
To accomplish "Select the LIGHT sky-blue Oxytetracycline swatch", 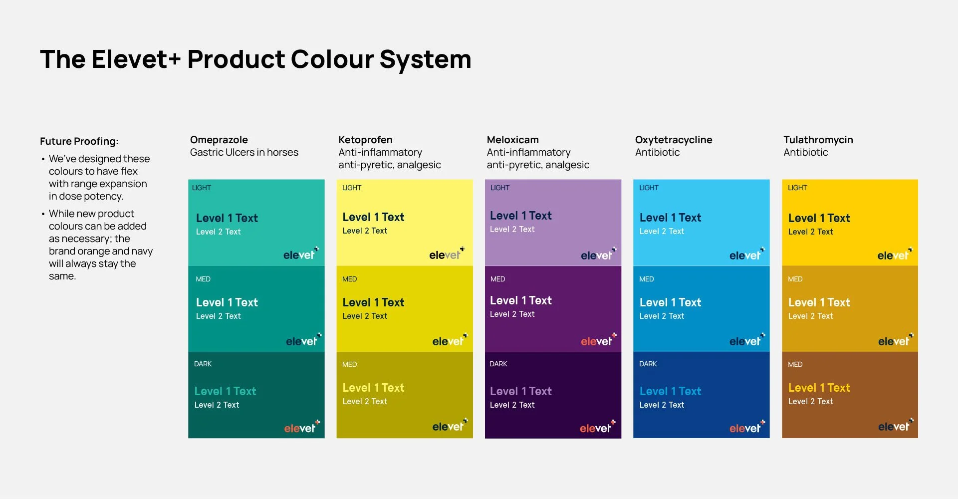I will pyautogui.click(x=702, y=223).
